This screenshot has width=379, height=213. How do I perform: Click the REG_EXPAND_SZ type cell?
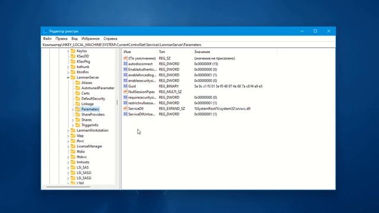[x=172, y=109]
